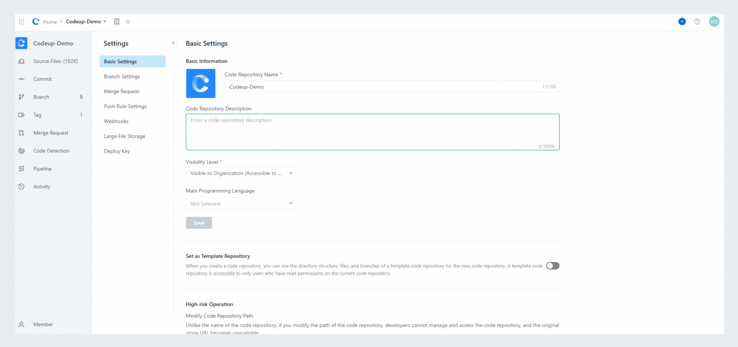Expand the Codeup-Demo breadcrumb dropdown arrow
The height and width of the screenshot is (347, 738).
tap(105, 22)
